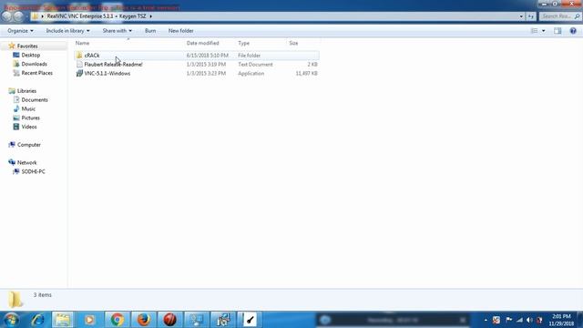
Task: Click the Action Center flag tray icon
Action: pyautogui.click(x=508, y=320)
